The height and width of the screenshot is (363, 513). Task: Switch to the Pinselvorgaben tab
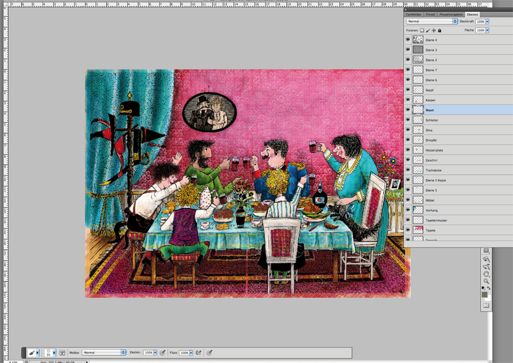[x=451, y=14]
